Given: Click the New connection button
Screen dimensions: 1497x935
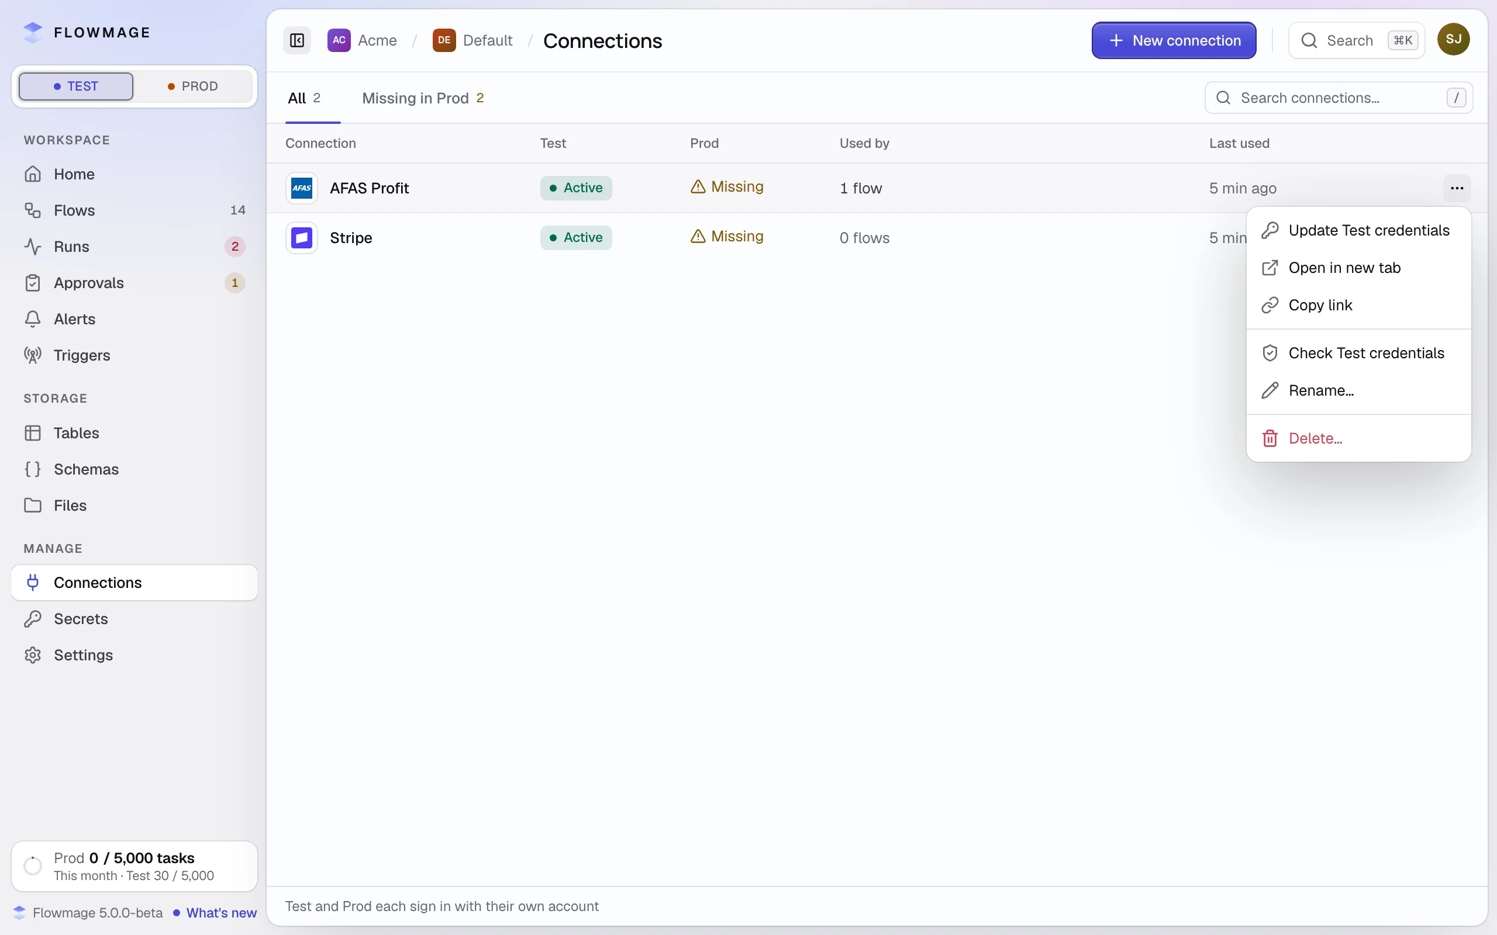Looking at the screenshot, I should coord(1174,41).
